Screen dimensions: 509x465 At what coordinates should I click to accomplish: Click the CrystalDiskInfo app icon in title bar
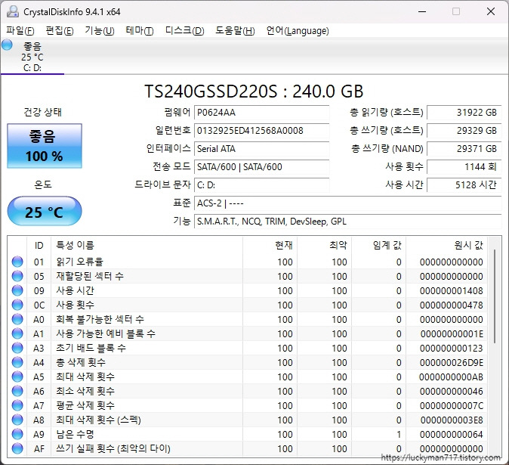tap(13, 11)
